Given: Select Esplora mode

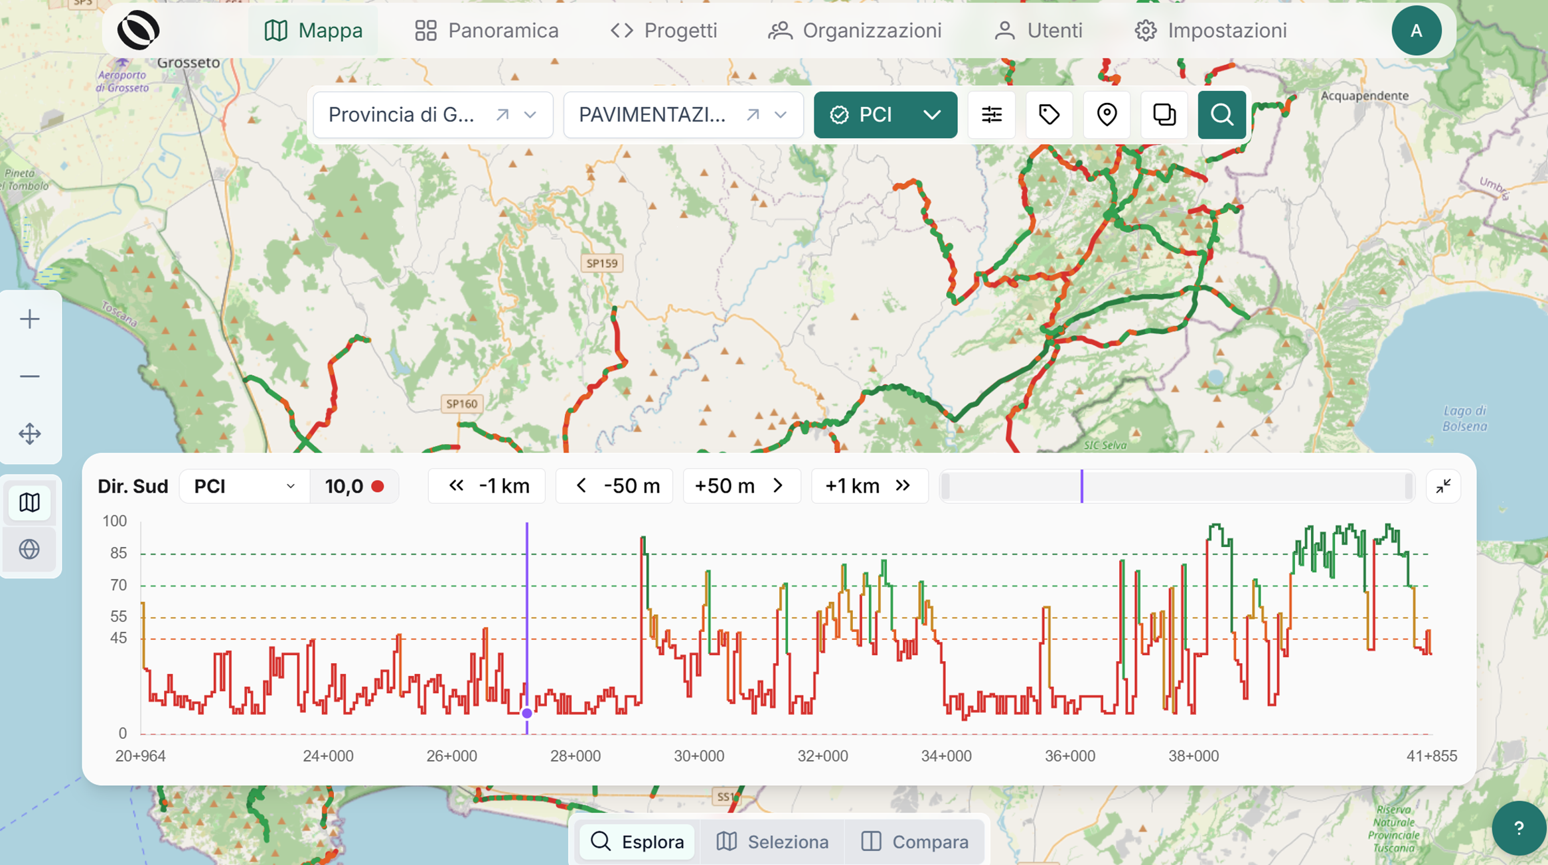Looking at the screenshot, I should (x=637, y=842).
